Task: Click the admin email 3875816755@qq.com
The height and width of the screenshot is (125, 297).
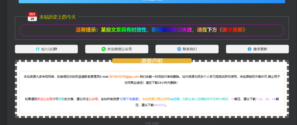Action: pos(124,77)
